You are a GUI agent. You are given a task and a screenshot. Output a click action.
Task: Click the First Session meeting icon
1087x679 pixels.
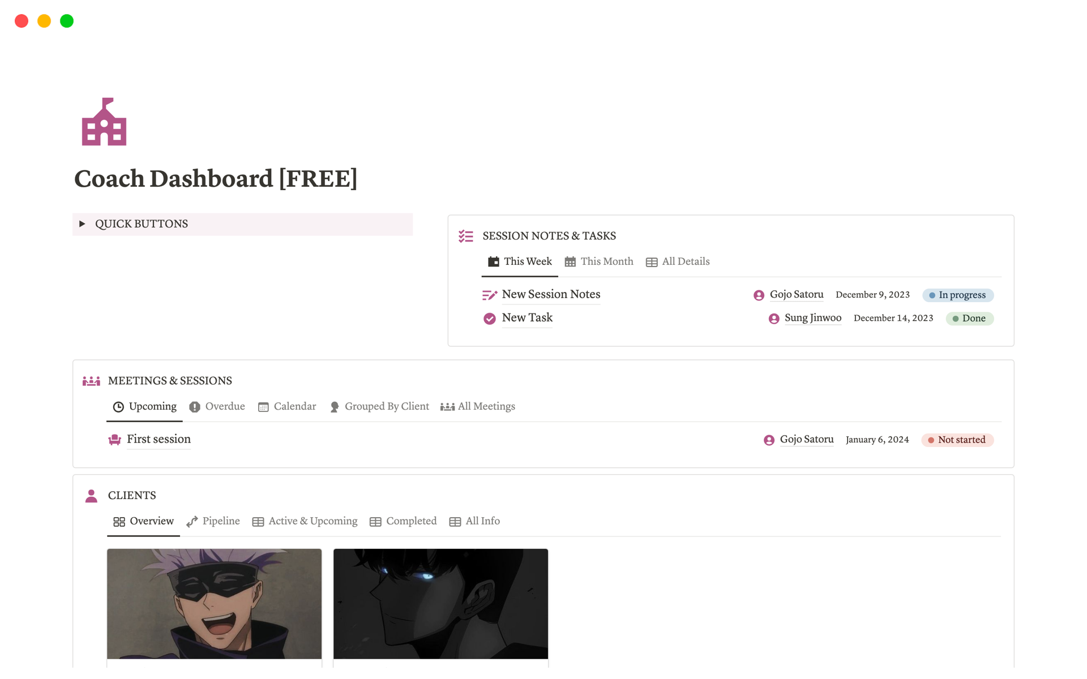pos(115,439)
